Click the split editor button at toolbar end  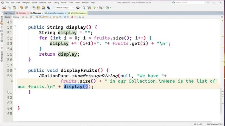point(222,17)
